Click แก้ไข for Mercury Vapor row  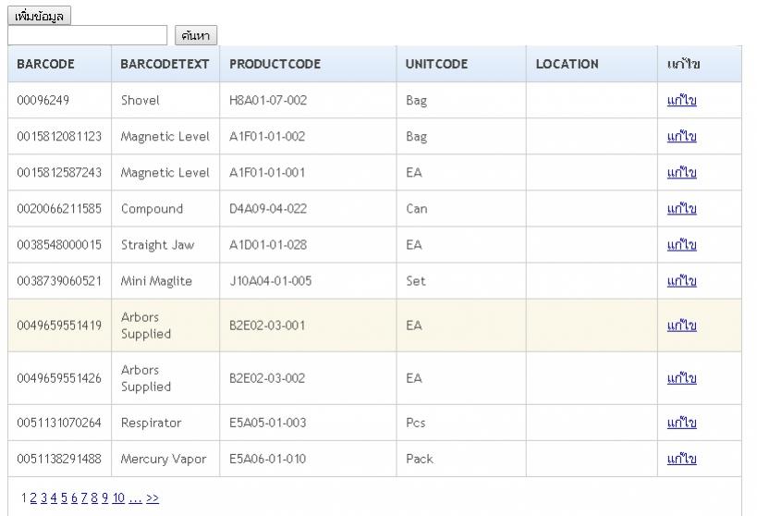(681, 459)
